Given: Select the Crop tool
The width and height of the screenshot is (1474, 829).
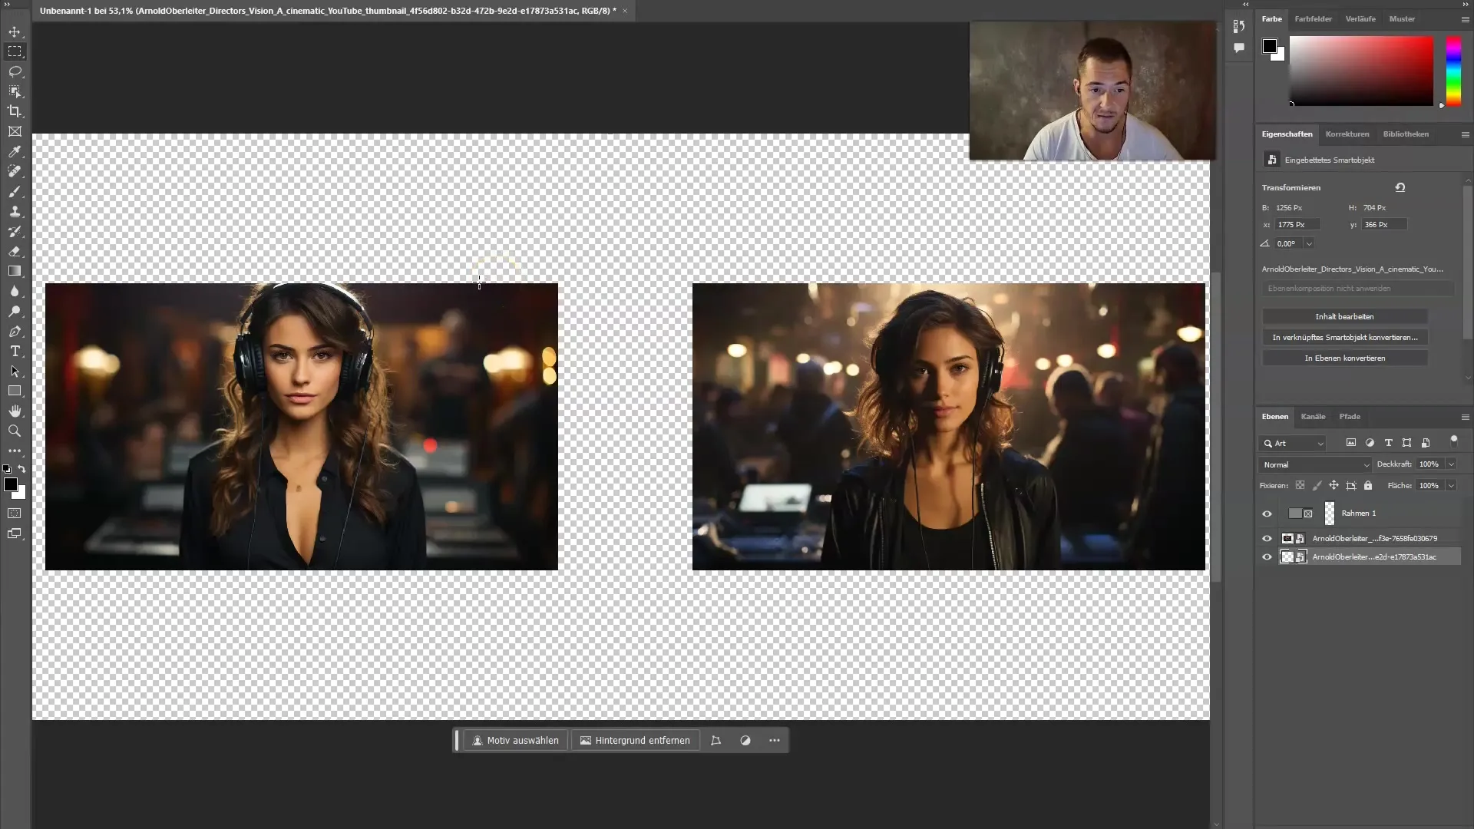Looking at the screenshot, I should point(15,111).
